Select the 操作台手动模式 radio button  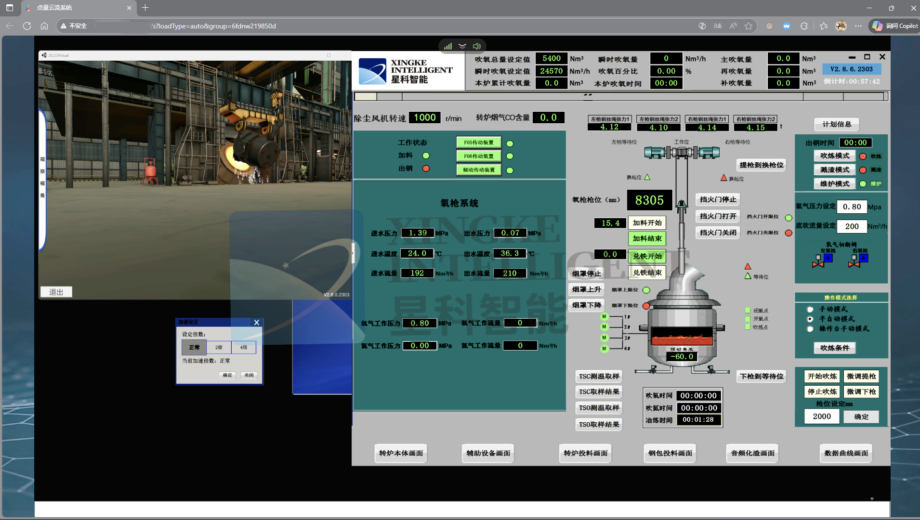810,329
